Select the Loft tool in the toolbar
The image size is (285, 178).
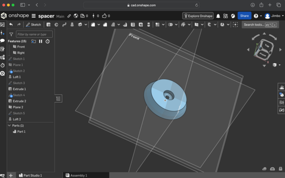72,24
